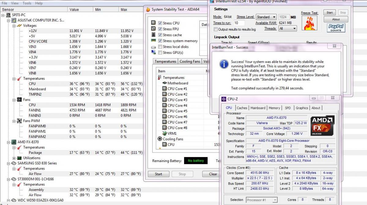This screenshot has width=367, height=205.
Task: Click the Freeze Test flame image
Action: click(x=310, y=23)
